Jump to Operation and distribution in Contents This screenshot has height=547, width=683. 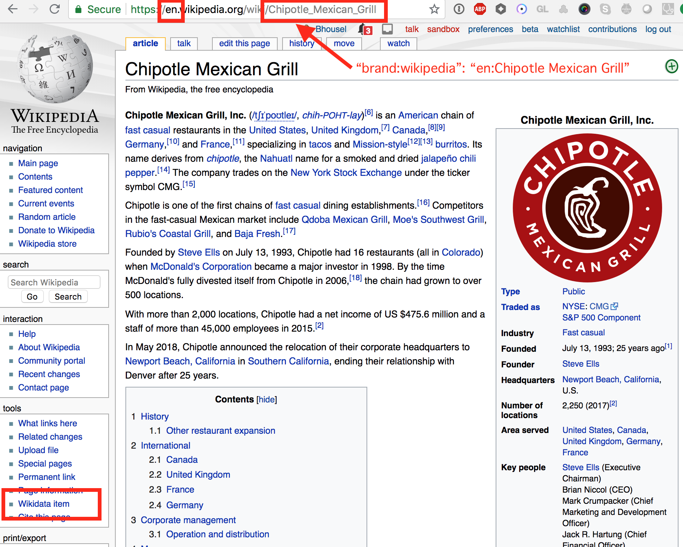218,534
